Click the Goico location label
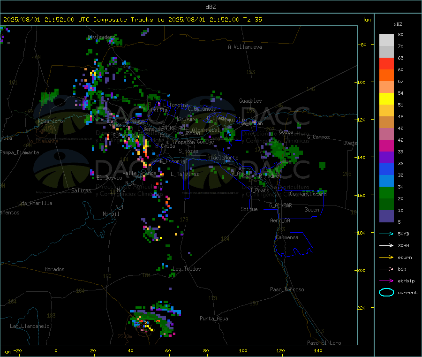422x357 pixels. point(286,132)
